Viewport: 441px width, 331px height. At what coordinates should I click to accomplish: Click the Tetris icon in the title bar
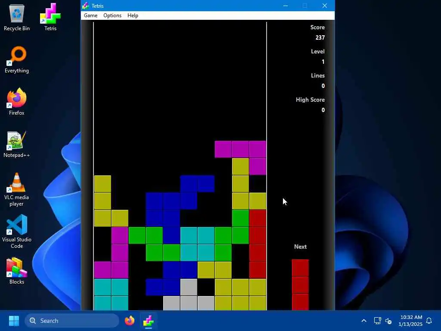point(86,6)
